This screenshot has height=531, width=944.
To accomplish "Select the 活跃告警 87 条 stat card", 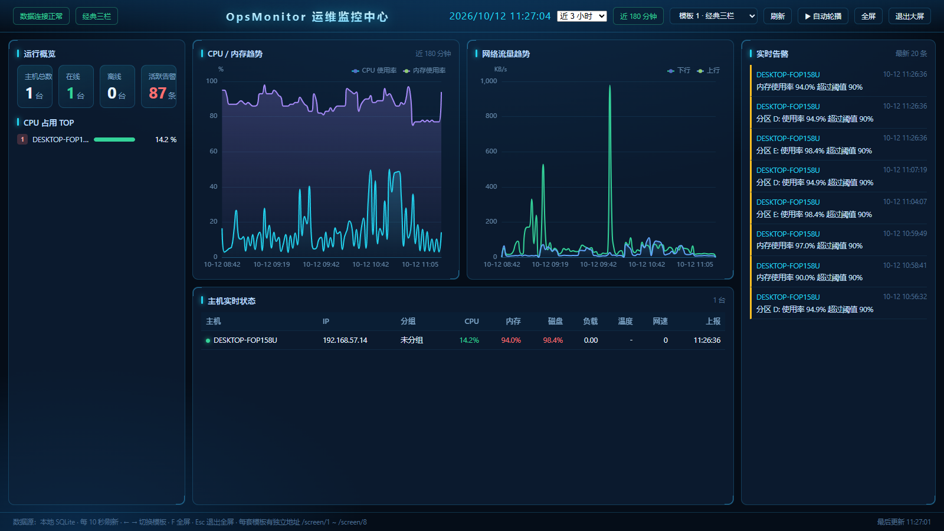I will click(x=159, y=86).
